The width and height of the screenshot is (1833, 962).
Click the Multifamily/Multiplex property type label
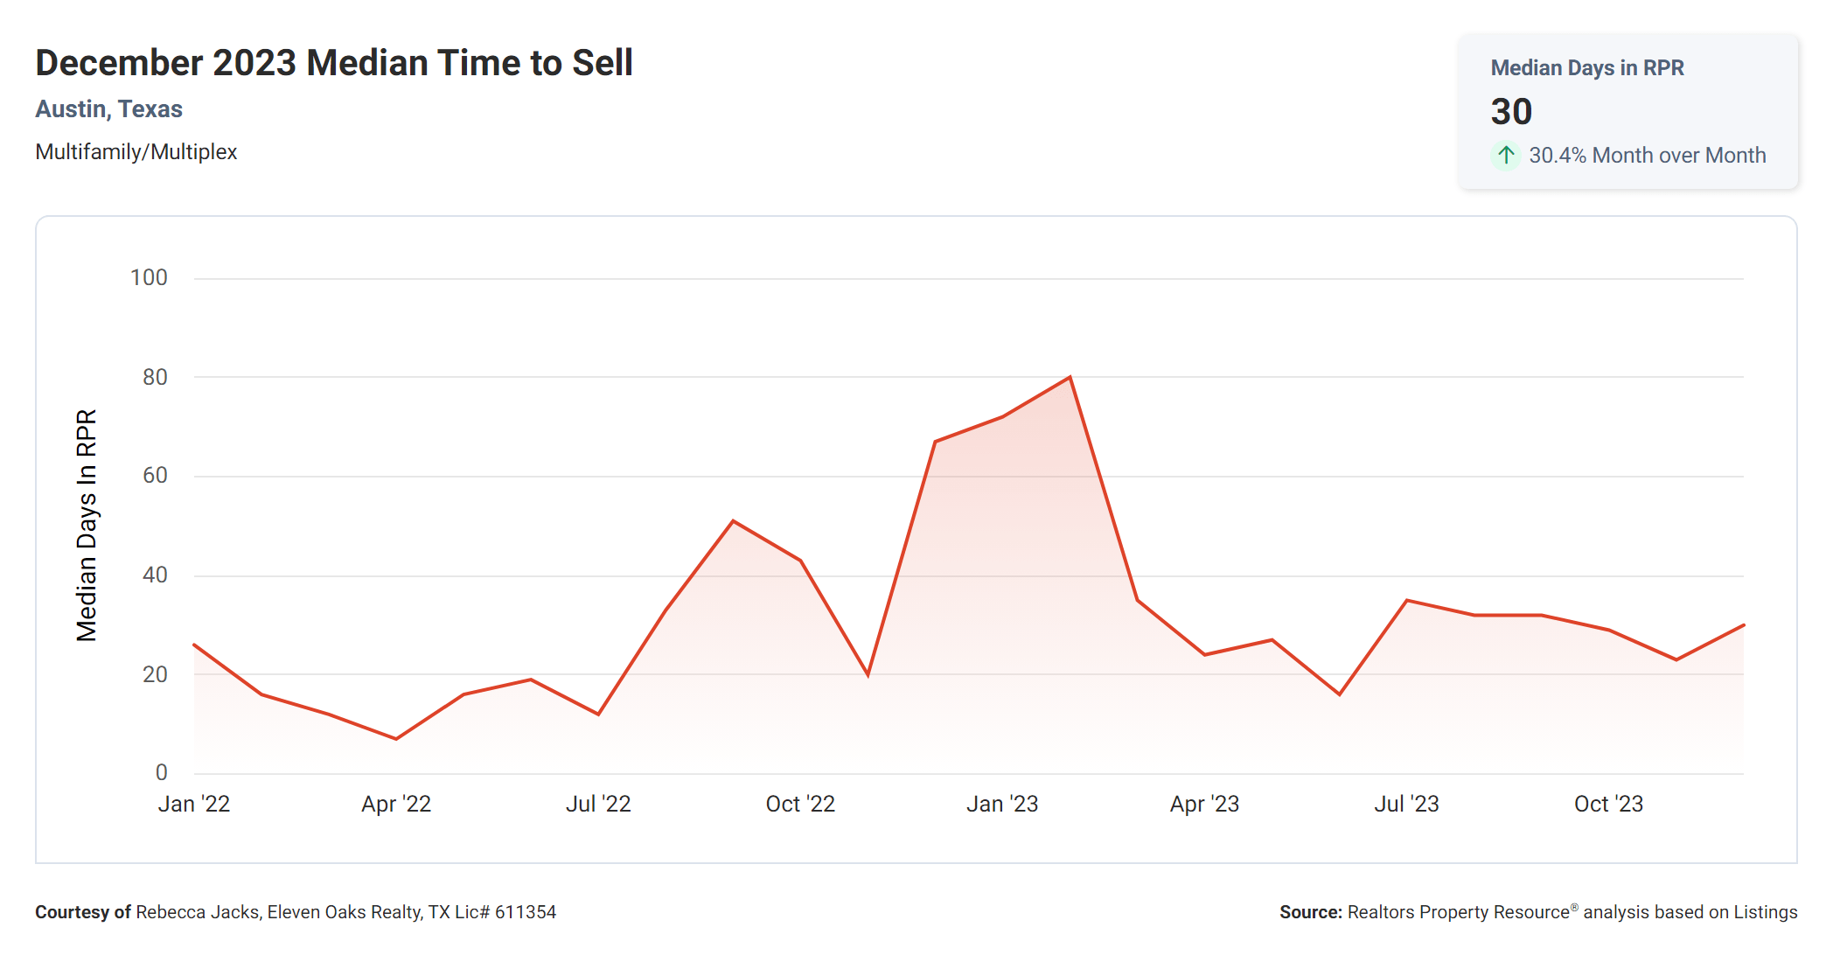pyautogui.click(x=136, y=152)
